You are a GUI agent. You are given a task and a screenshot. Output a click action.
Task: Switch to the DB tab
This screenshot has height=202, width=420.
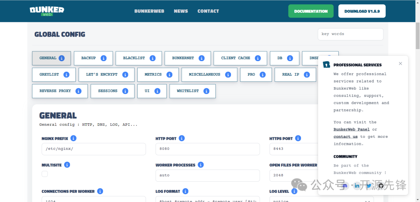click(x=284, y=58)
